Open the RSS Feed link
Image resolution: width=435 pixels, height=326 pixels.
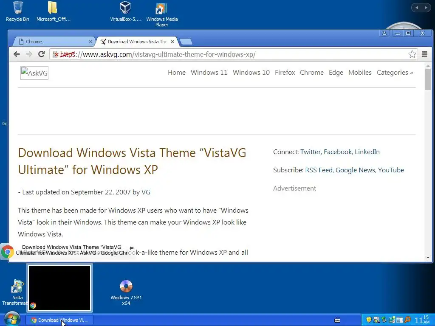319,170
